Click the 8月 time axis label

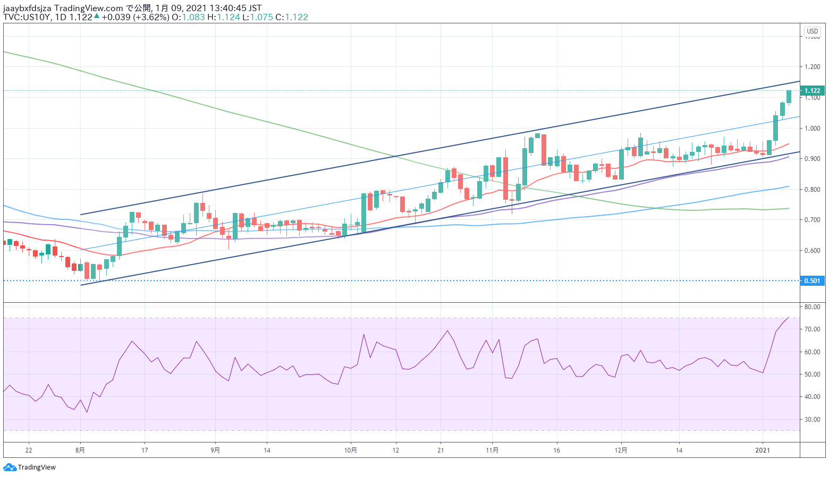80,450
